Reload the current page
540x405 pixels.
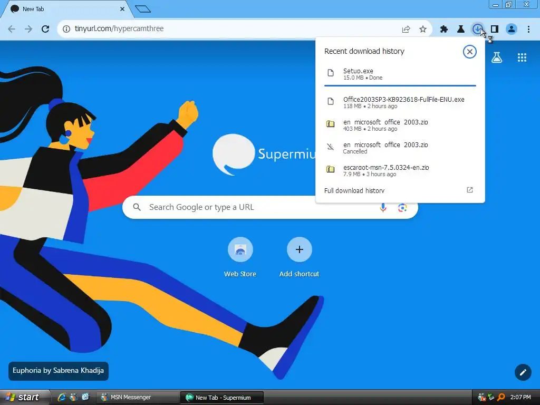tap(45, 29)
